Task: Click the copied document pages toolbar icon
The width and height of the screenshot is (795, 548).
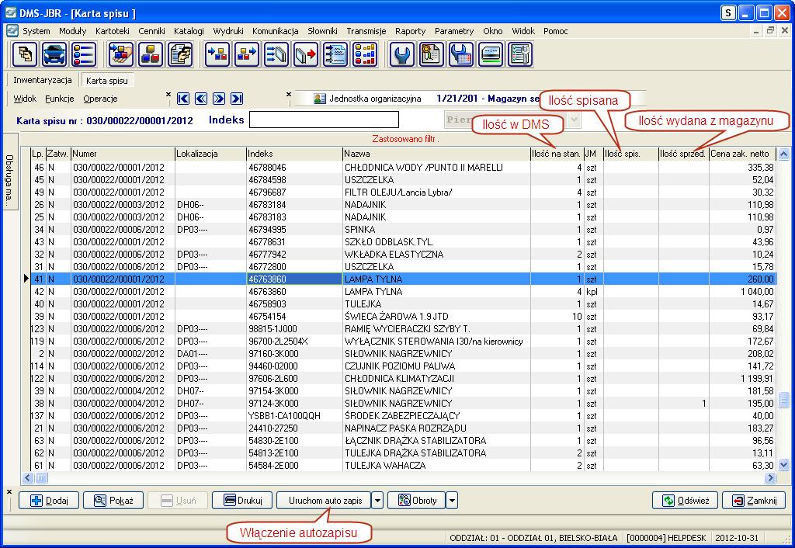Action: [180, 54]
